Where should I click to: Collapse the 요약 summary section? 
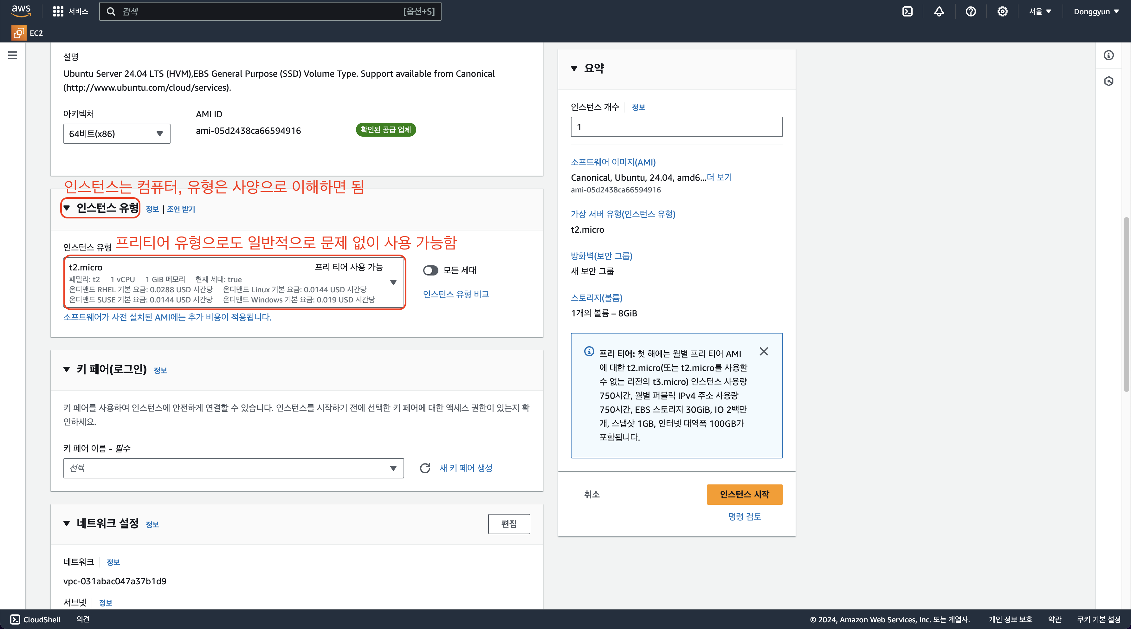click(574, 68)
